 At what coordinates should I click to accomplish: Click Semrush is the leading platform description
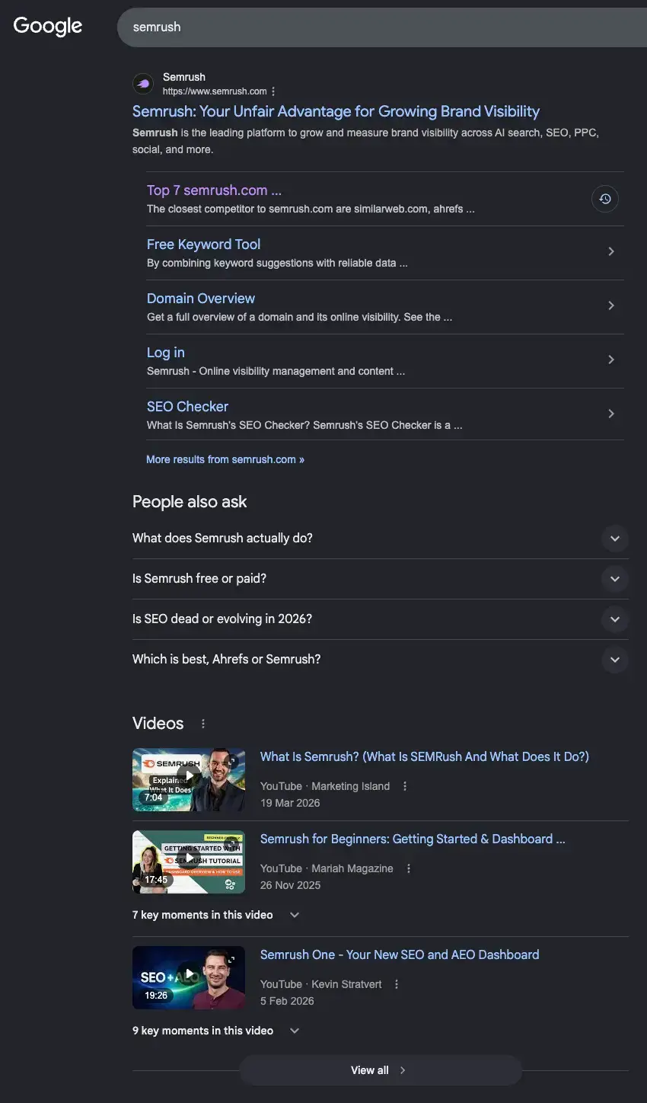(365, 141)
